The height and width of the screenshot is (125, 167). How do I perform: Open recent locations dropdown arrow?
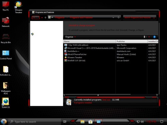42,18
